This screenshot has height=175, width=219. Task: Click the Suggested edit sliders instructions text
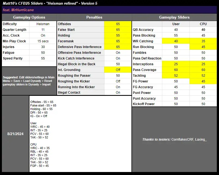click(29, 81)
